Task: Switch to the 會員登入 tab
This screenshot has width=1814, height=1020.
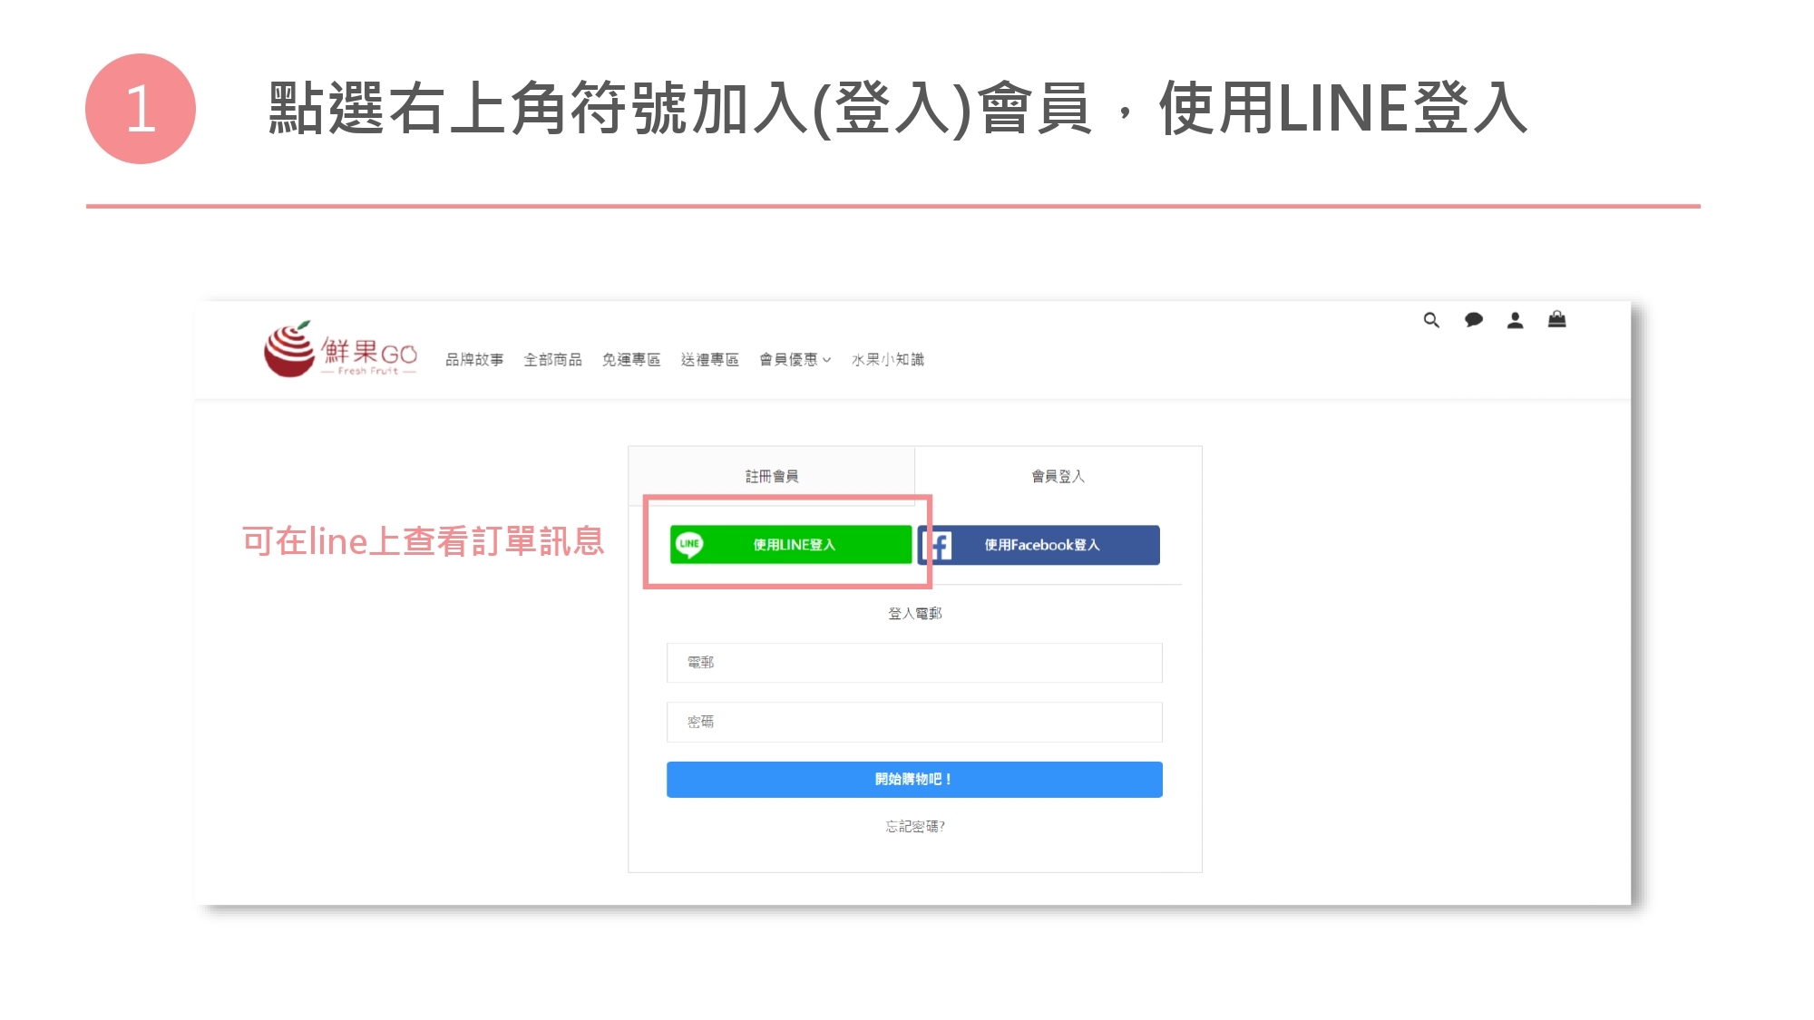Action: click(x=1058, y=476)
